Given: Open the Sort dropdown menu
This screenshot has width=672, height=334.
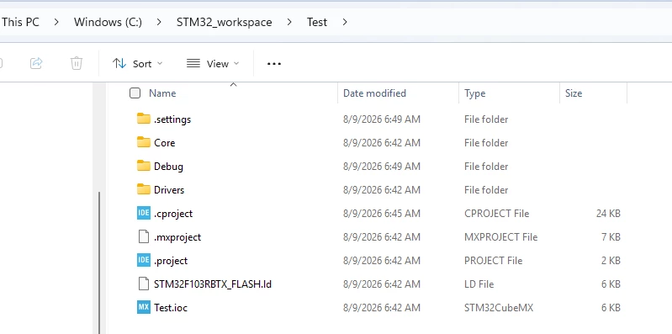Looking at the screenshot, I should (x=138, y=64).
